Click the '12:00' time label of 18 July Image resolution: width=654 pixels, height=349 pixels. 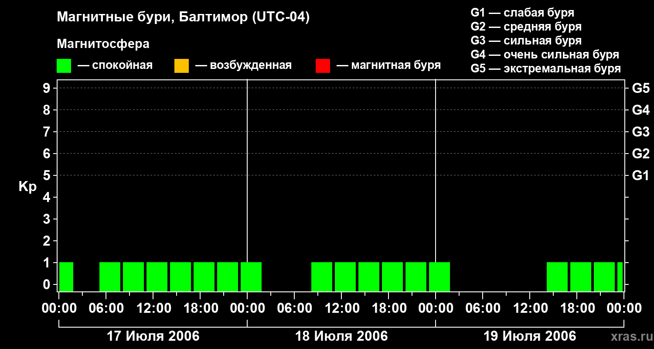click(x=341, y=308)
